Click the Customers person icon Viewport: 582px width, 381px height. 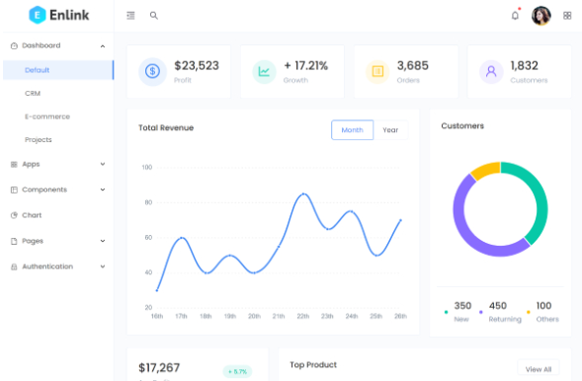click(x=491, y=71)
